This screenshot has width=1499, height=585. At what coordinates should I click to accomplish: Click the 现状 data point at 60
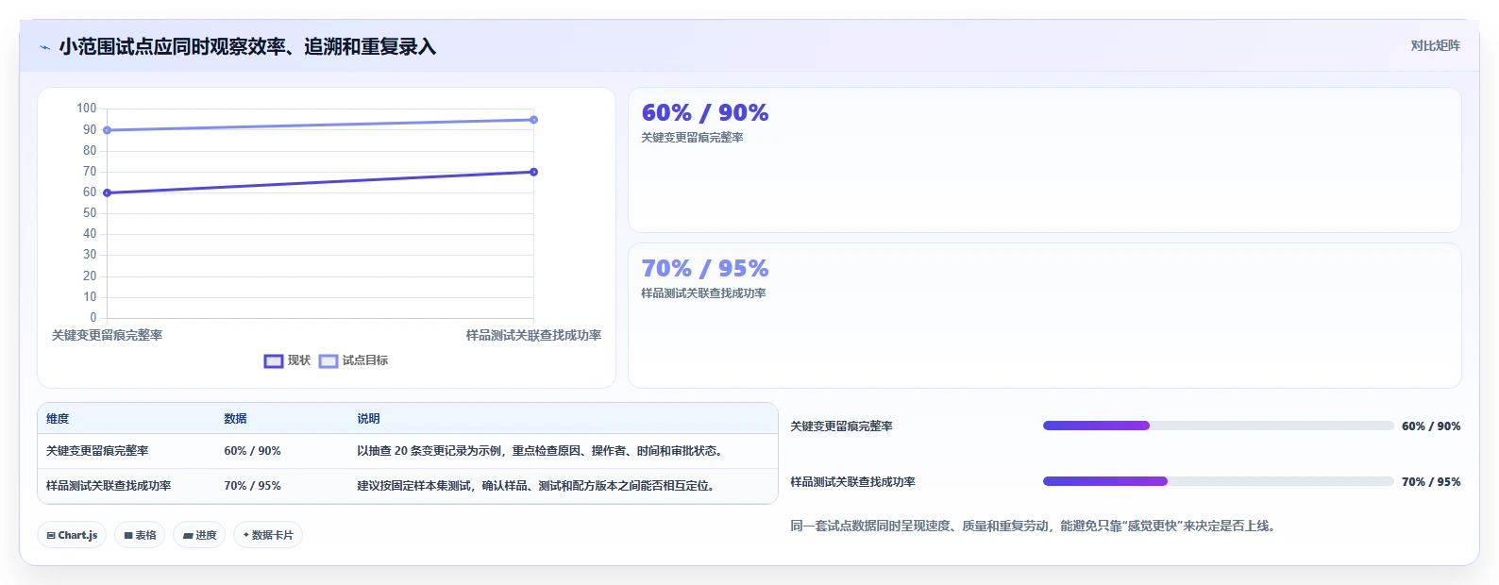click(x=107, y=192)
